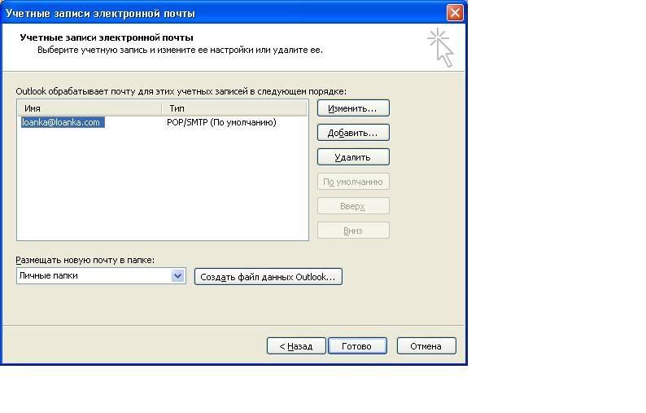Finish the wizard by clicking Готово

tap(356, 346)
